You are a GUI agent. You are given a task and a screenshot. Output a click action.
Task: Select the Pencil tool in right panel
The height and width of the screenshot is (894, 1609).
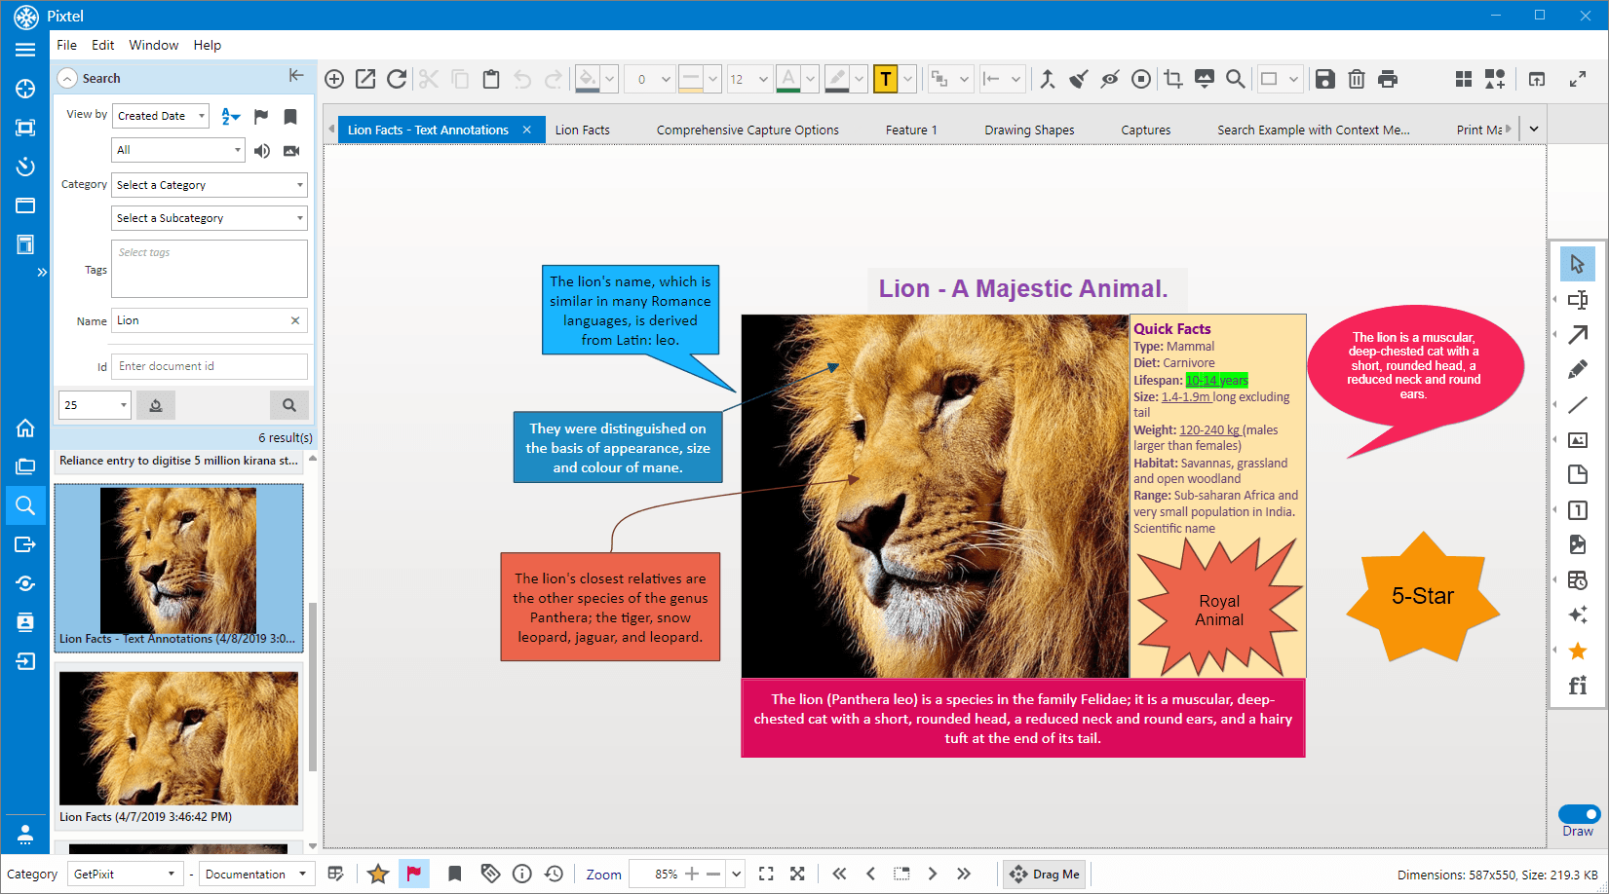coord(1578,369)
